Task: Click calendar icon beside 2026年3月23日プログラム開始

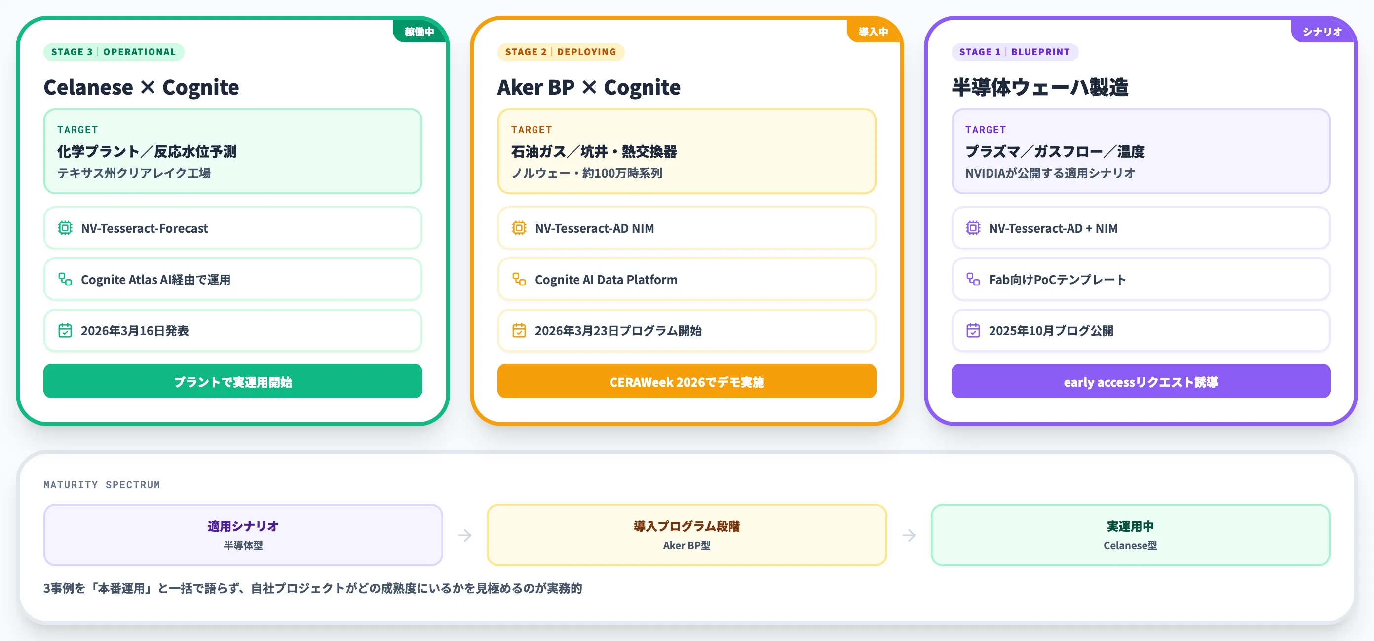Action: 519,330
